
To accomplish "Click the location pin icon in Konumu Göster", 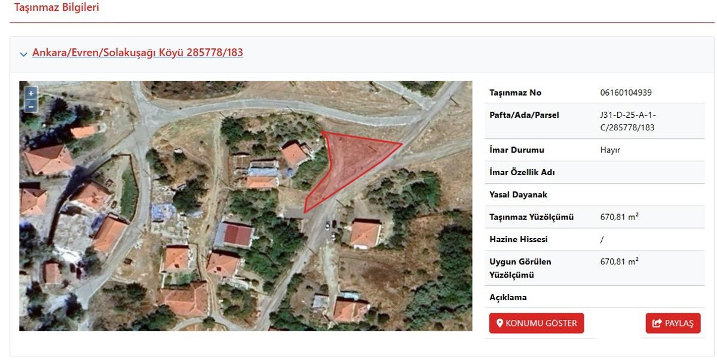I will [x=500, y=324].
